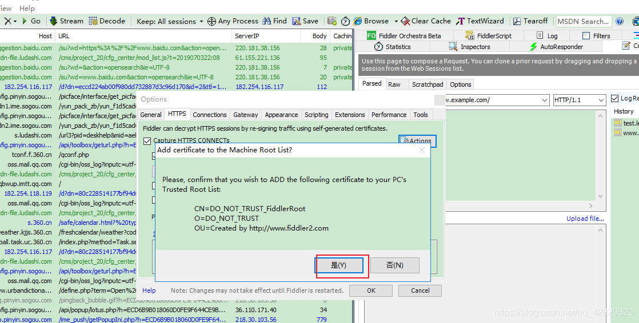The width and height of the screenshot is (639, 323).
Task: Open Find sessions from the toolbar
Action: tap(275, 21)
